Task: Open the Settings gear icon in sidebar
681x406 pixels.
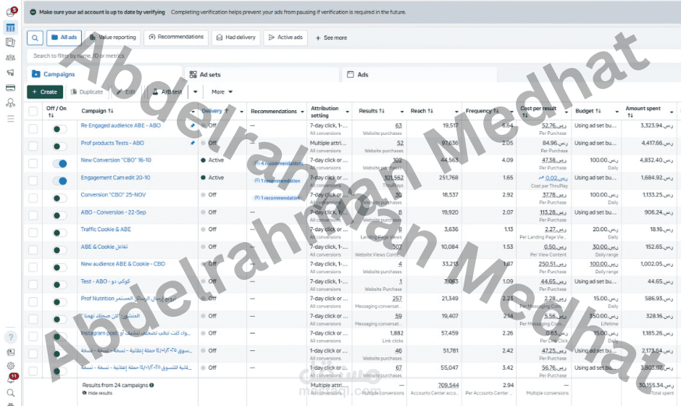Action: [x=11, y=365]
